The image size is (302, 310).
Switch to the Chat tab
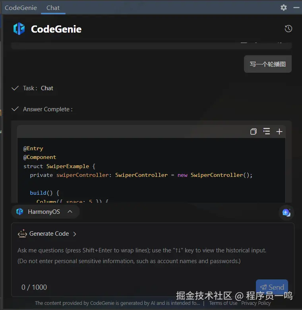pyautogui.click(x=53, y=8)
